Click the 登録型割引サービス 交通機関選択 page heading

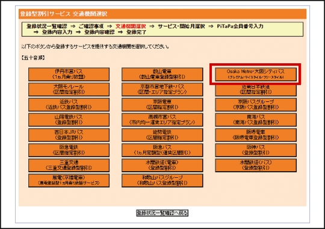click(64, 14)
